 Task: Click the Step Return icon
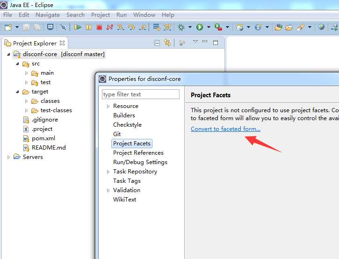point(143,27)
